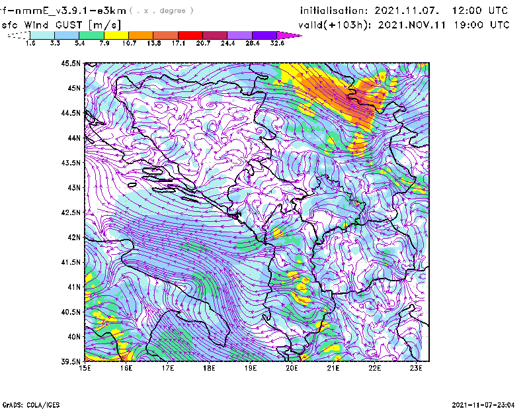Click the legend value 20.7

tap(203, 43)
